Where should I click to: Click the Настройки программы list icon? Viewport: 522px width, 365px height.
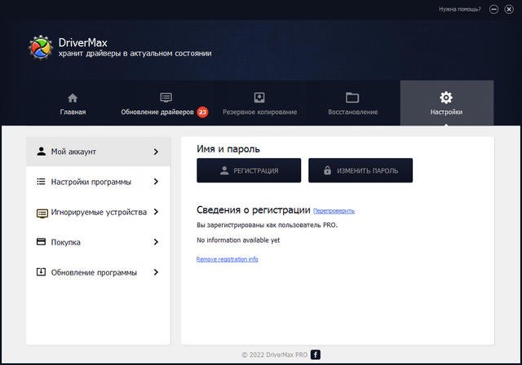pyautogui.click(x=41, y=182)
